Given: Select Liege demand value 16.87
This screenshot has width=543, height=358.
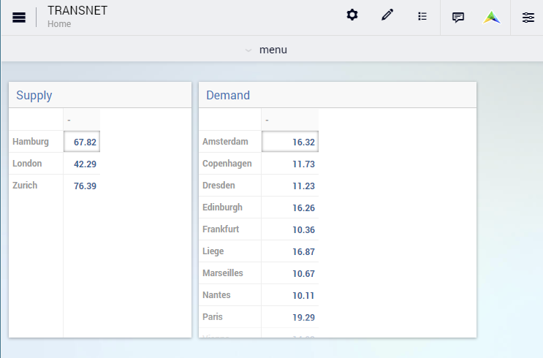Looking at the screenshot, I should click(x=290, y=251).
